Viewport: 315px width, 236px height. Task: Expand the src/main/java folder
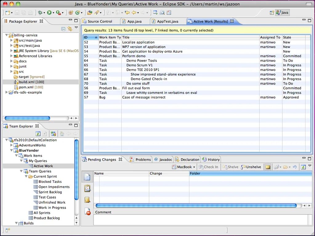pos(11,40)
